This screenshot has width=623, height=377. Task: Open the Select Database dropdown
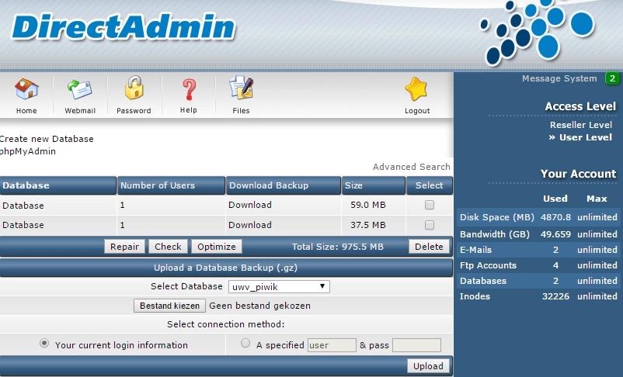[279, 287]
